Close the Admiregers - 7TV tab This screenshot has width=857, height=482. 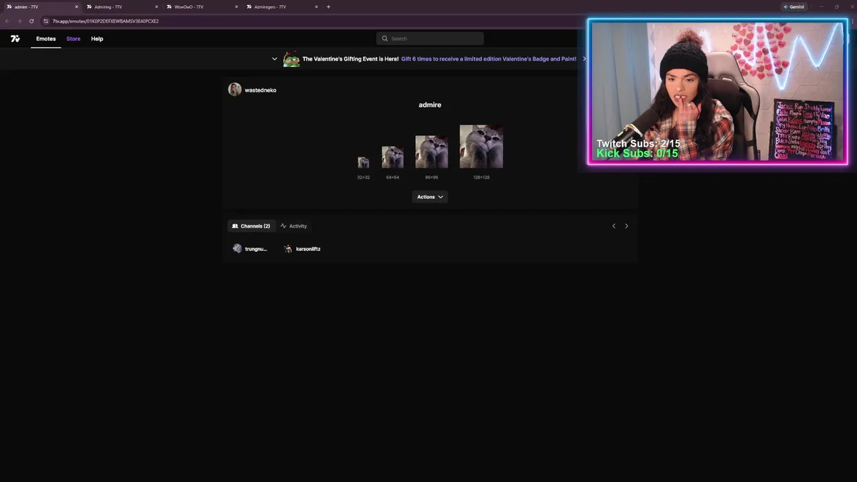point(317,7)
